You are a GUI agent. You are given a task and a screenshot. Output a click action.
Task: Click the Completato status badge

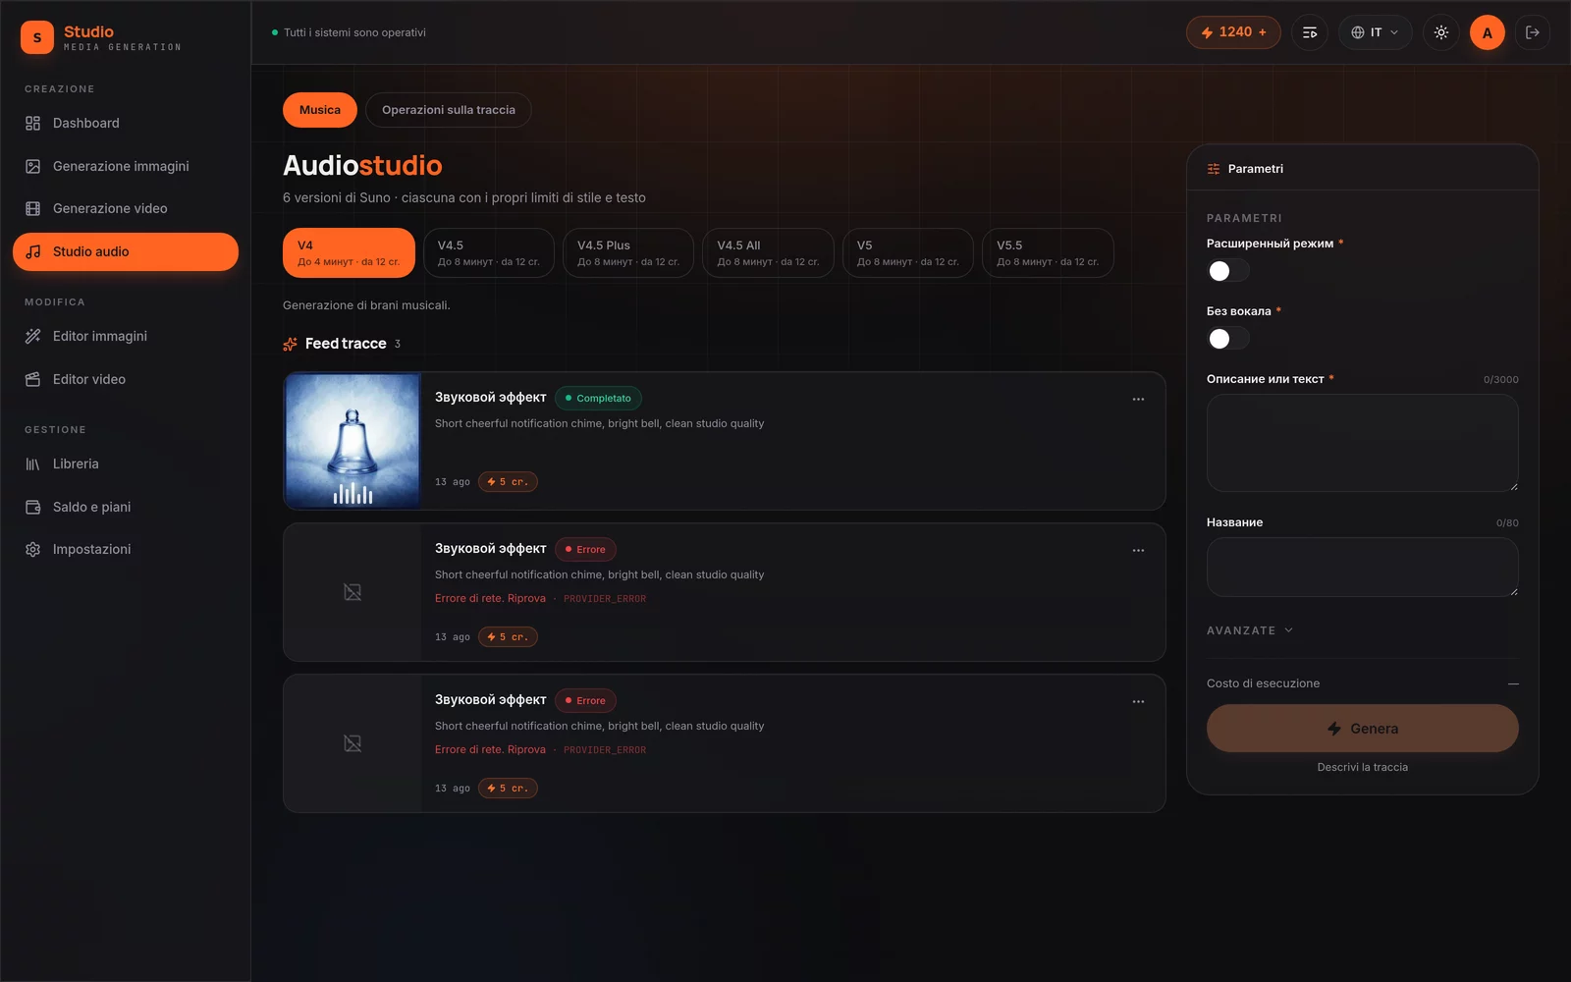(598, 398)
